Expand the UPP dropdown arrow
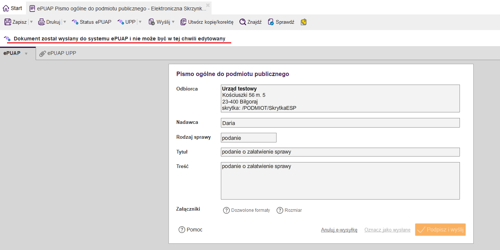Viewport: 500px width, 250px height. pyautogui.click(x=140, y=22)
